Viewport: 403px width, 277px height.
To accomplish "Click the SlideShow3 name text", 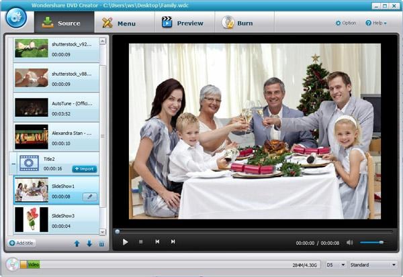I will click(63, 216).
